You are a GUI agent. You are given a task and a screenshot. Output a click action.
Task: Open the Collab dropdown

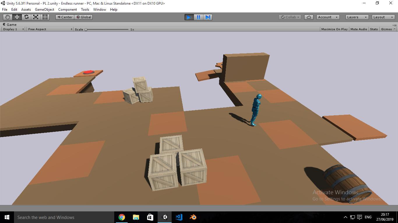tap(290, 17)
